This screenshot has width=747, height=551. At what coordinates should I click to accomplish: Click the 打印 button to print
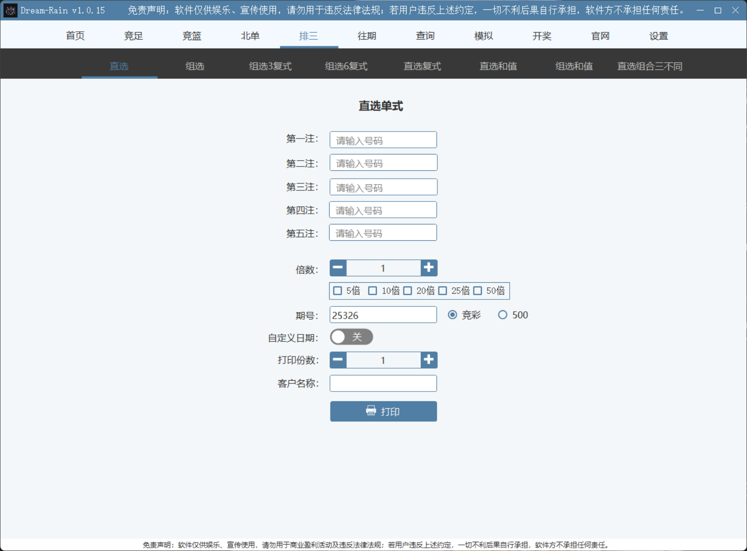click(383, 411)
